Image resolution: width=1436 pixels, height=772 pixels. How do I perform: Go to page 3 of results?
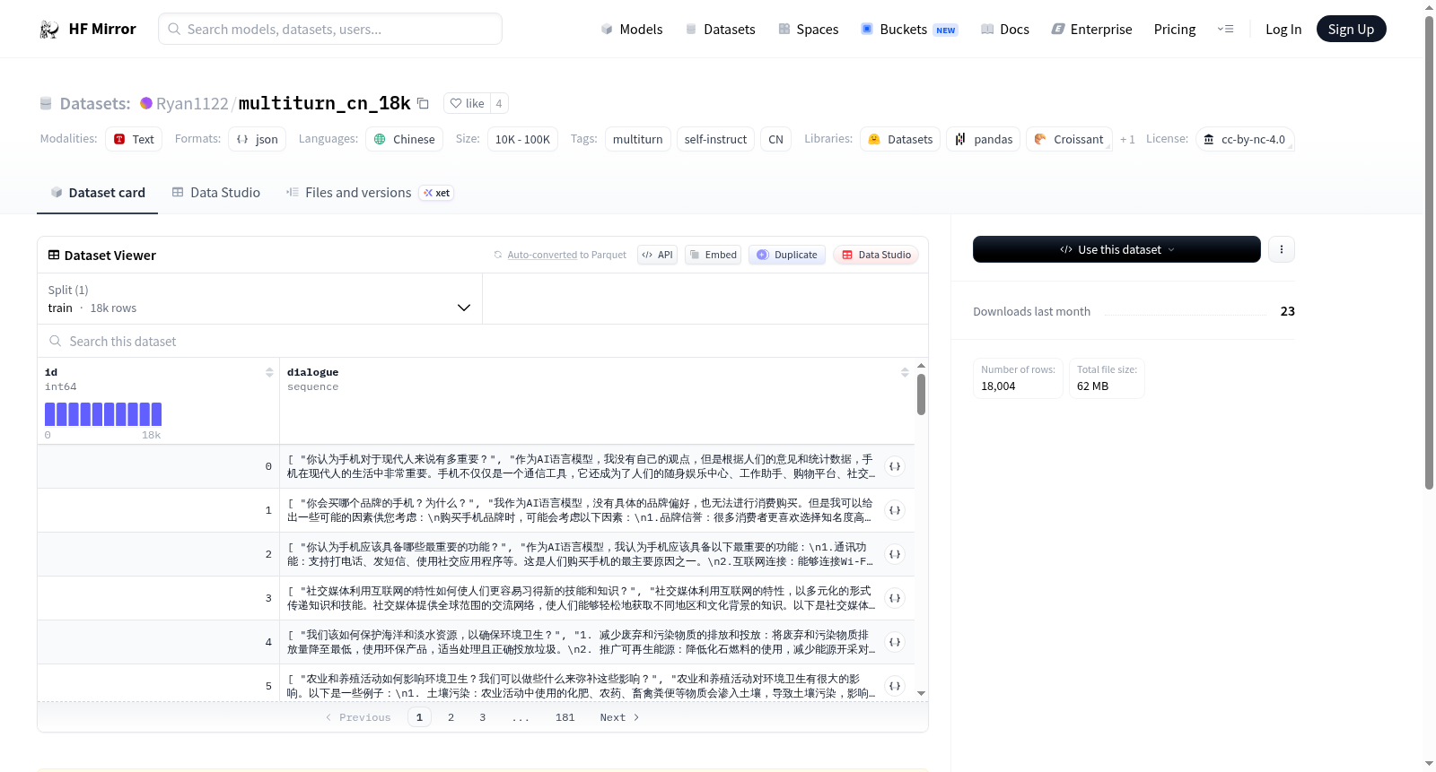point(482,717)
